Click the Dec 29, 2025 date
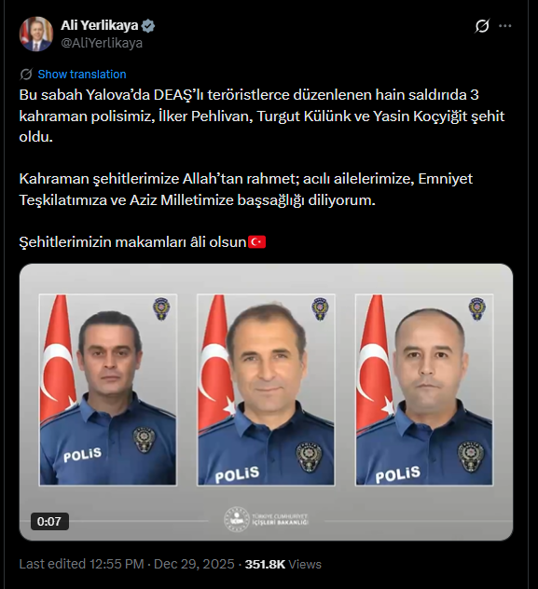Image resolution: width=538 pixels, height=589 pixels. 194,564
